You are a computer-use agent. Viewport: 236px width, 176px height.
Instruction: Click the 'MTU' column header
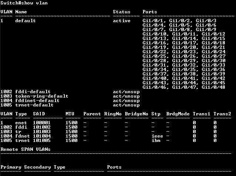pos(70,114)
